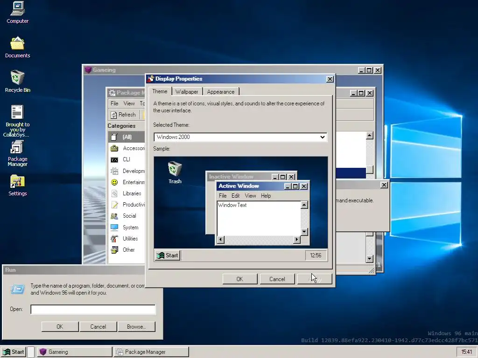Click the Gameing window title icon
Image resolution: width=478 pixels, height=358 pixels.
pyautogui.click(x=88, y=70)
